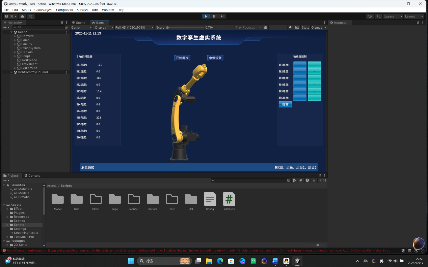Screen dimensions: 428x267
Task: Expand the Facility object in Hierarchy
Action: coord(15,44)
